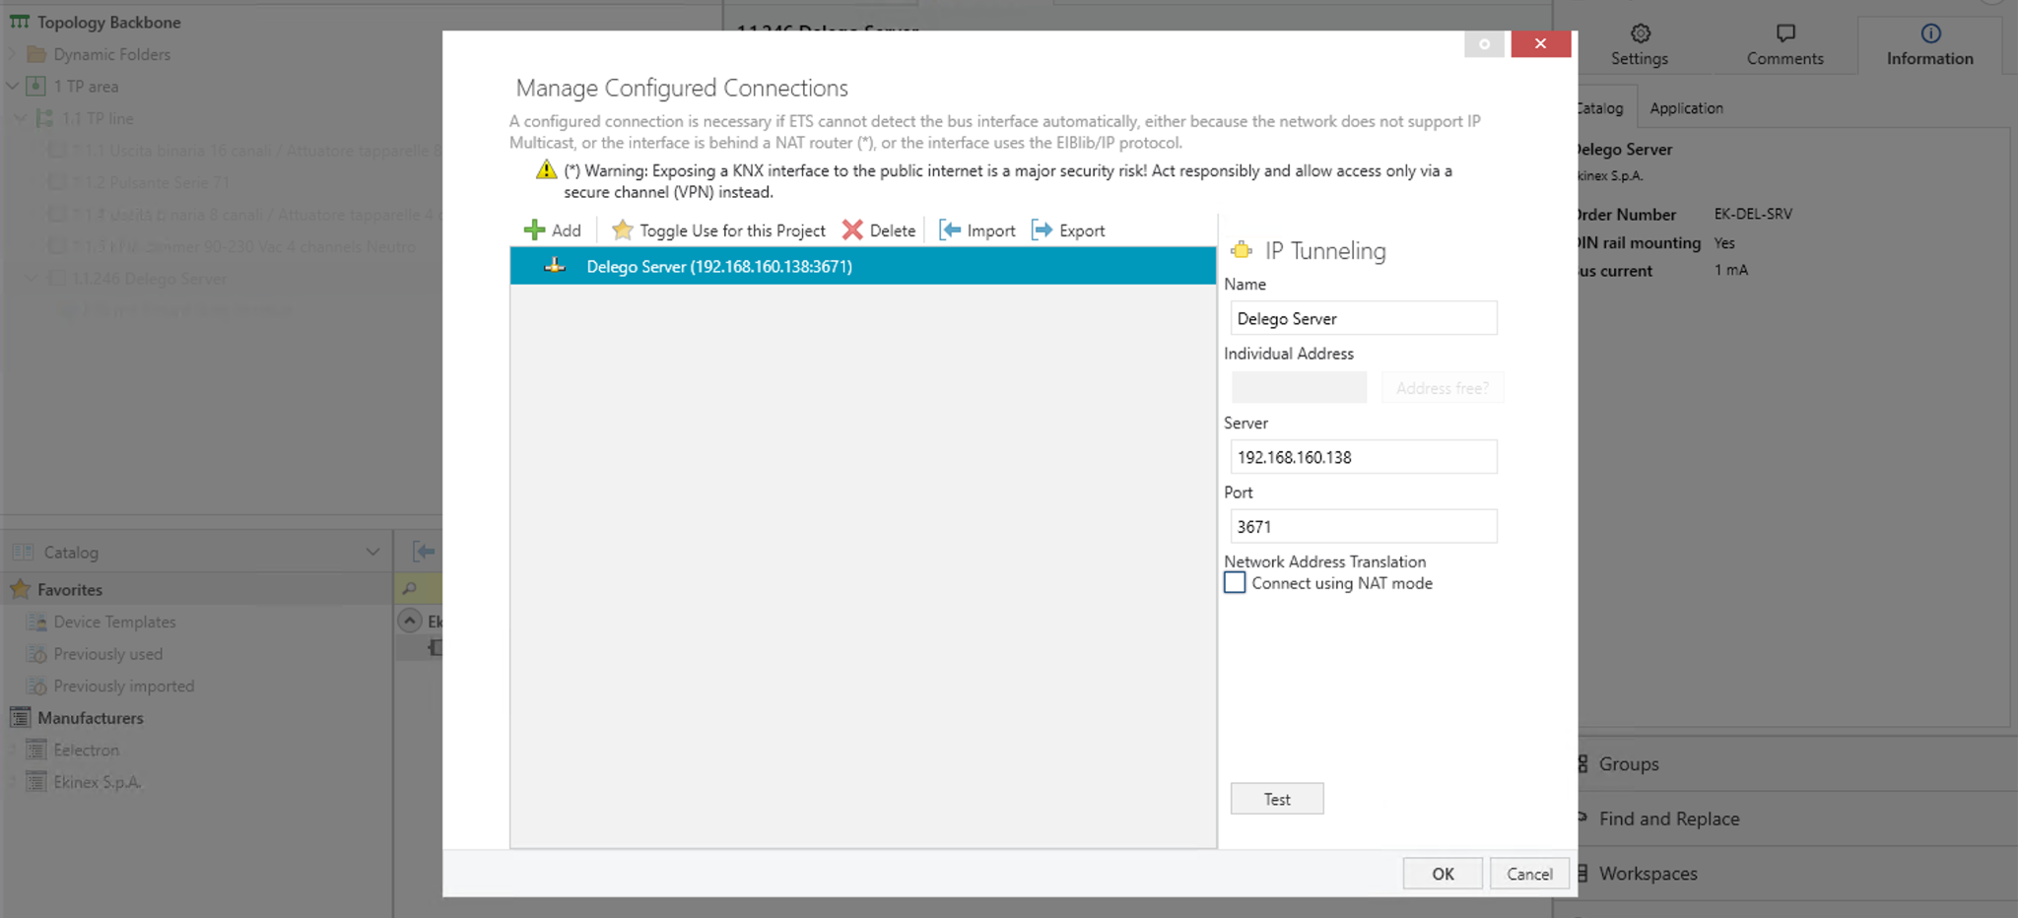Click the warning triangle icon
Screen dimensions: 2018x918
point(546,170)
